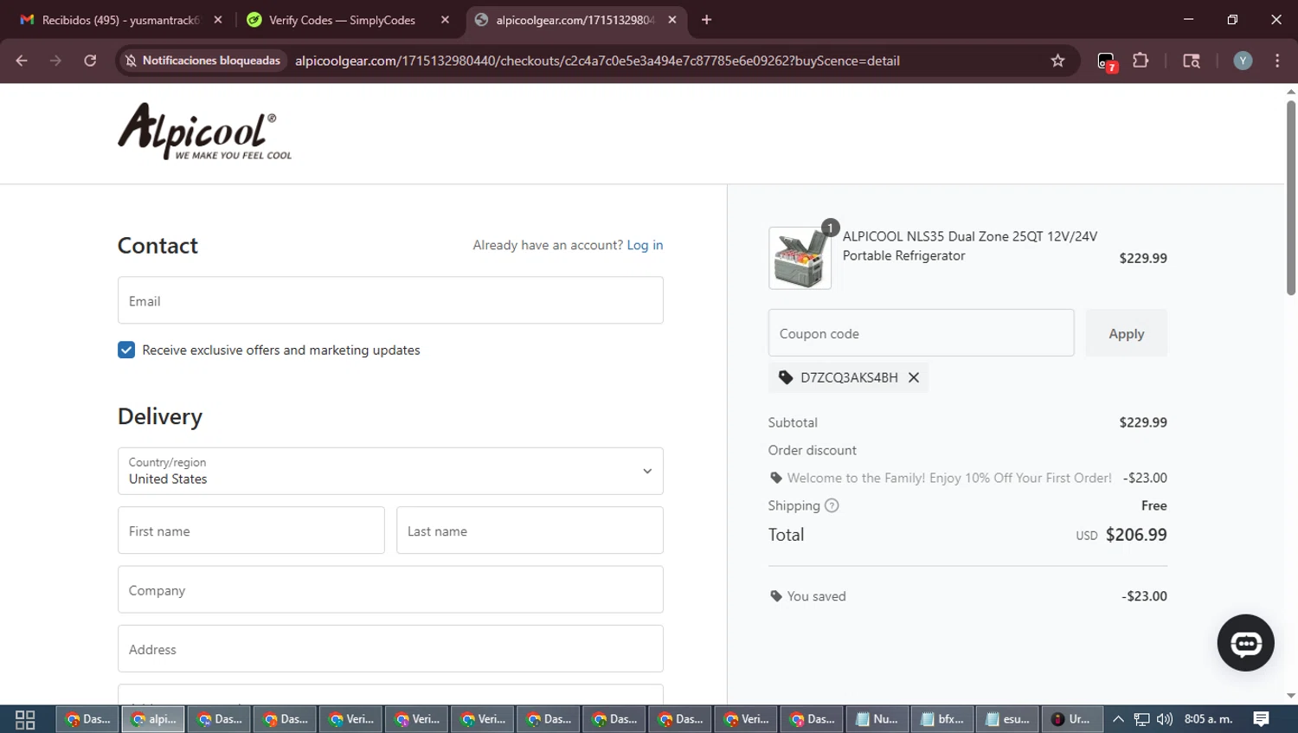Open the Windows Task View icon
Screen dimensions: 1298x733
[25, 719]
